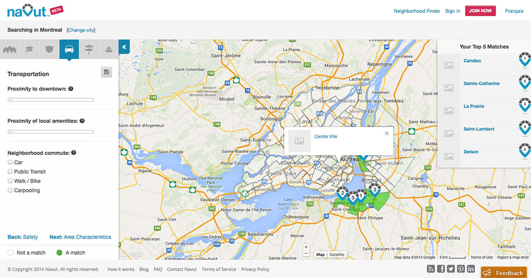Open Neighborhood Finder in header

tap(417, 11)
